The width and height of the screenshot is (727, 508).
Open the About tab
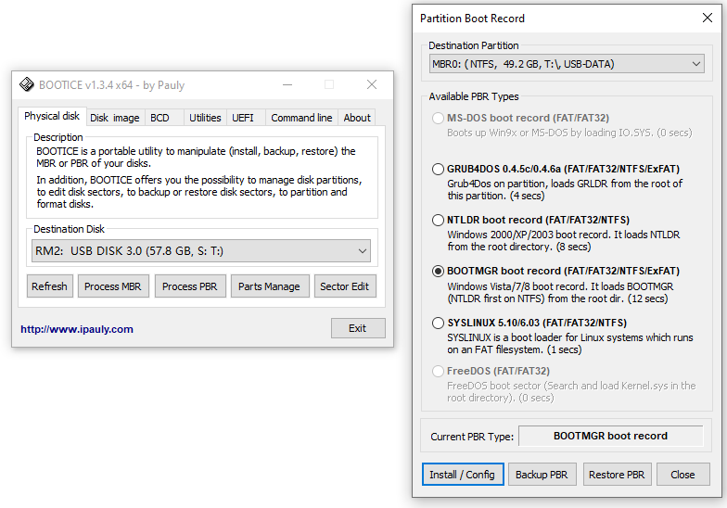[356, 118]
